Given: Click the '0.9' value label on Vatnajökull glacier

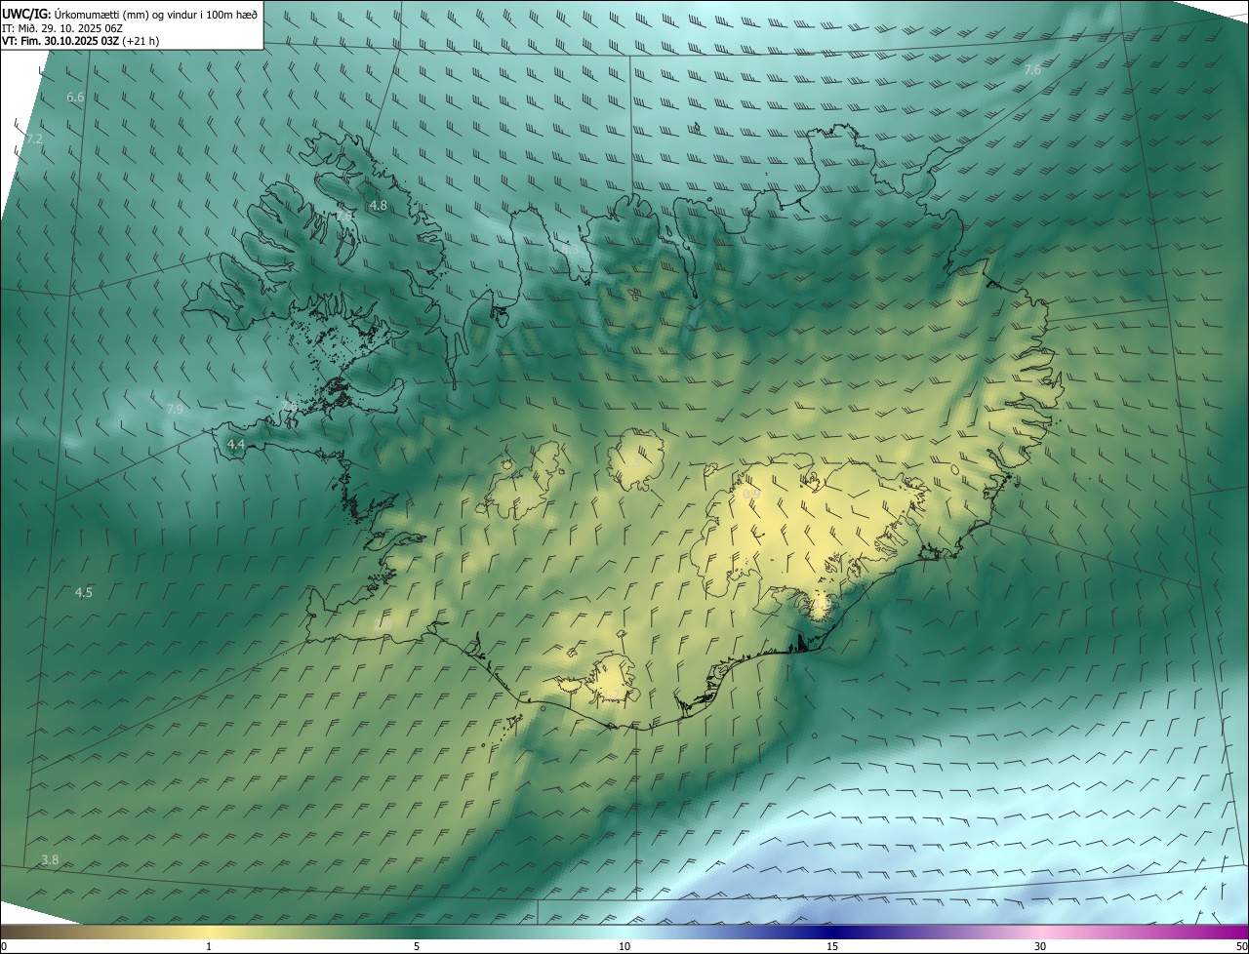Looking at the screenshot, I should [751, 495].
